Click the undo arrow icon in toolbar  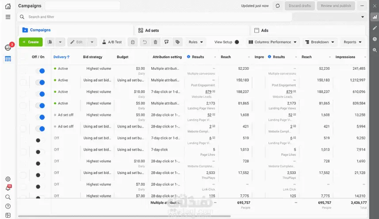click(x=145, y=42)
